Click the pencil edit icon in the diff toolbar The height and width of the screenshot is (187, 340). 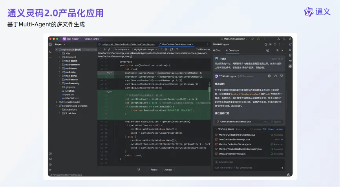coord(109,49)
